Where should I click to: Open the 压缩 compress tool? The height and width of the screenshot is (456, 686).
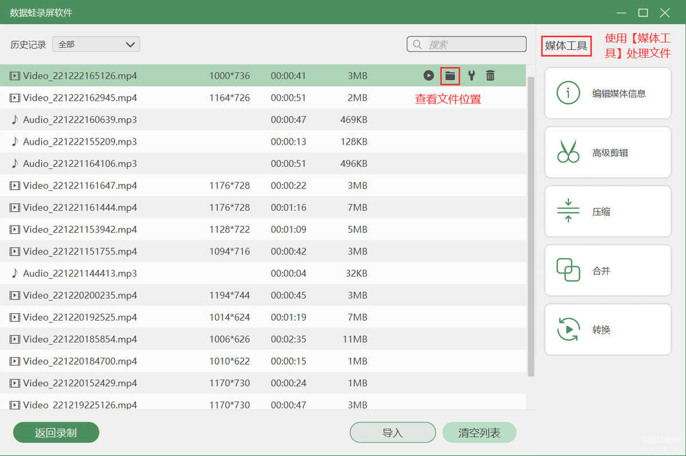pos(608,211)
